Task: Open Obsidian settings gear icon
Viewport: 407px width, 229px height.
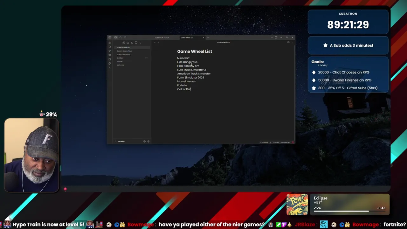Action: tap(148, 141)
